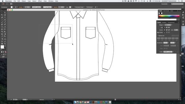Select the Perspective Grid tool
Screen dimensions: 185x104
5,31
